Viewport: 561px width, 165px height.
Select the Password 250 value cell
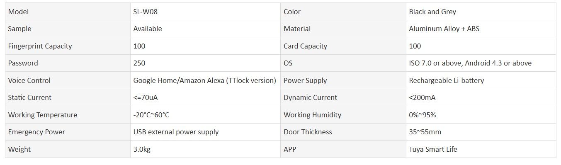[205, 63]
